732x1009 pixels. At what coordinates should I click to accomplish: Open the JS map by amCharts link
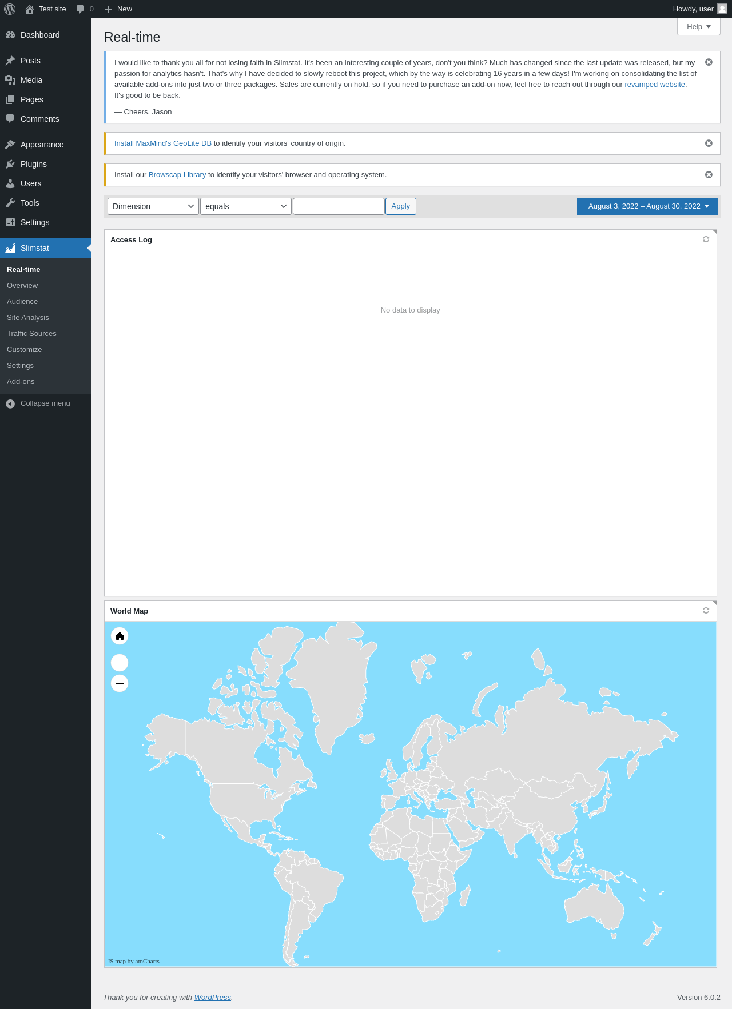(133, 961)
